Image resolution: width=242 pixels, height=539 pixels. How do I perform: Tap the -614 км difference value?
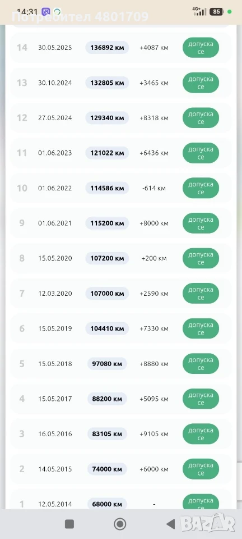(x=154, y=188)
